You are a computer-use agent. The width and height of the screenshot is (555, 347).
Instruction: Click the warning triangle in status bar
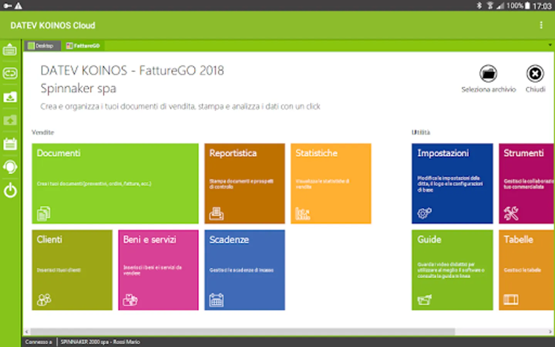click(x=18, y=5)
